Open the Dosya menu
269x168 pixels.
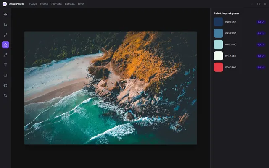pos(33,4)
